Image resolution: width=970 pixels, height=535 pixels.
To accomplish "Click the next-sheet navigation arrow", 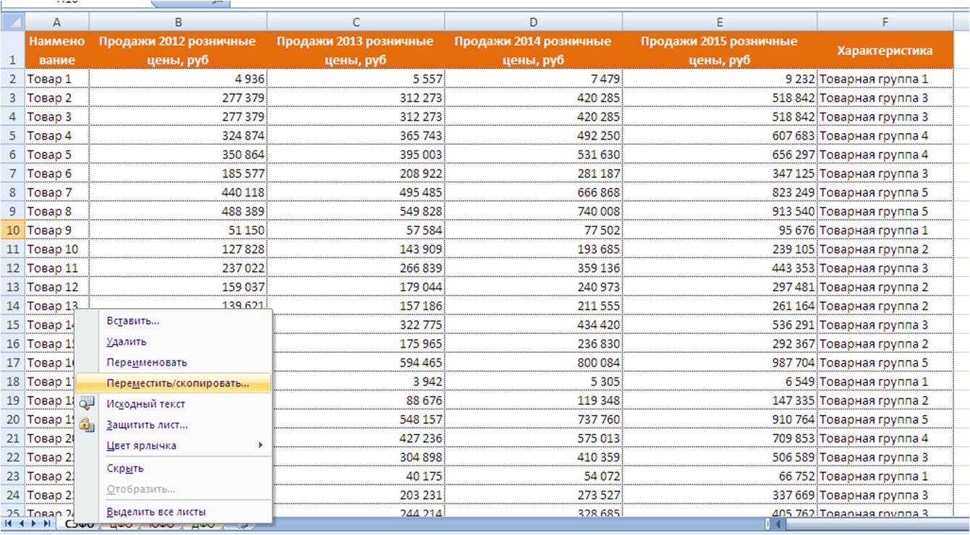I will pos(34,523).
